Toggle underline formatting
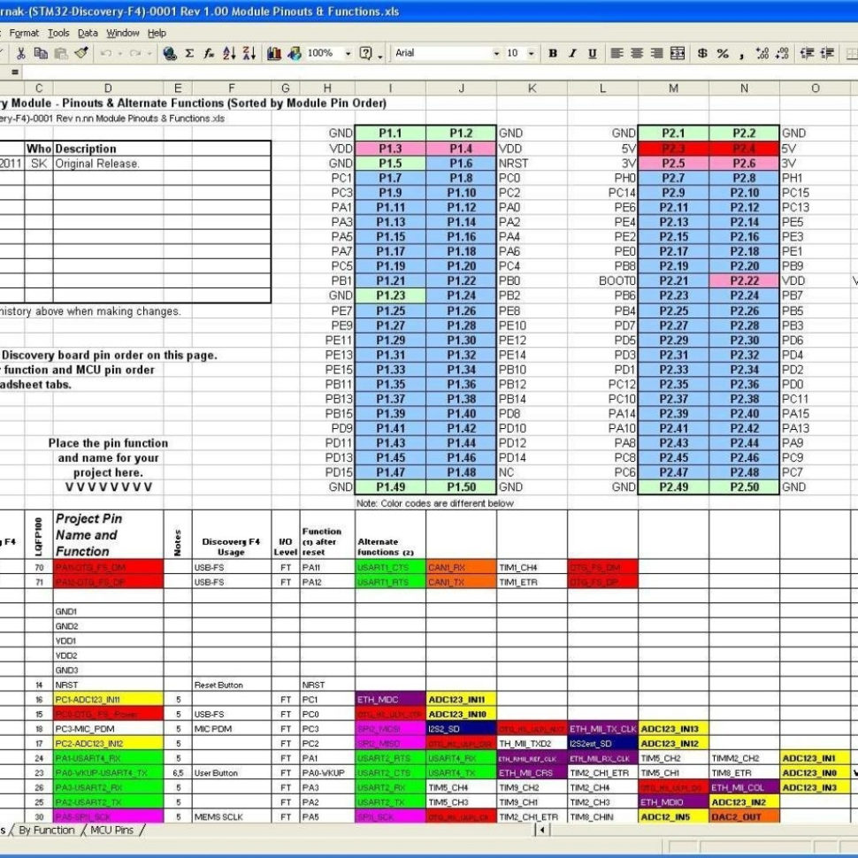This screenshot has width=858, height=858. coord(592,53)
